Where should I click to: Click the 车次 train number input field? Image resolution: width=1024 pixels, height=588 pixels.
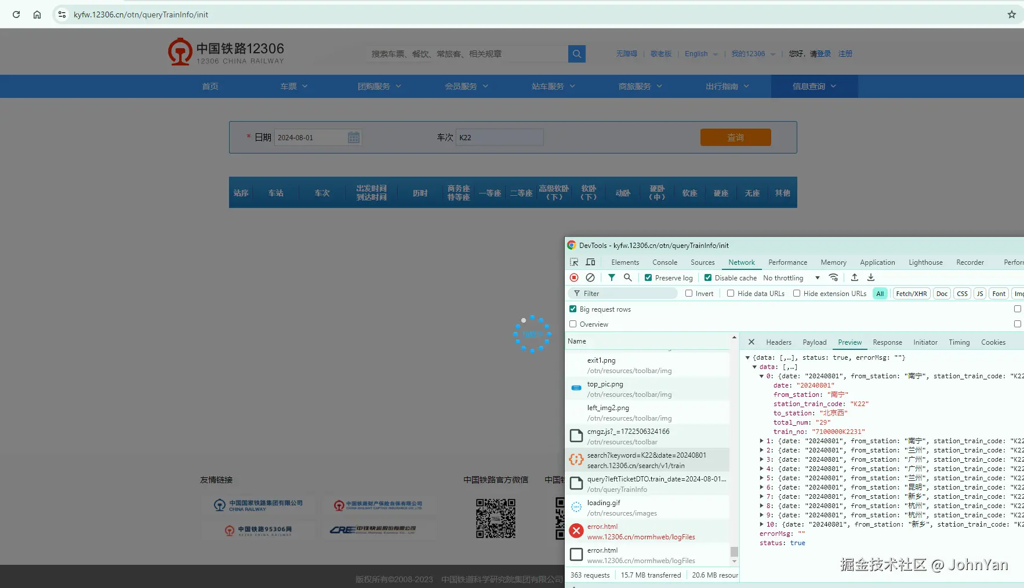click(500, 137)
